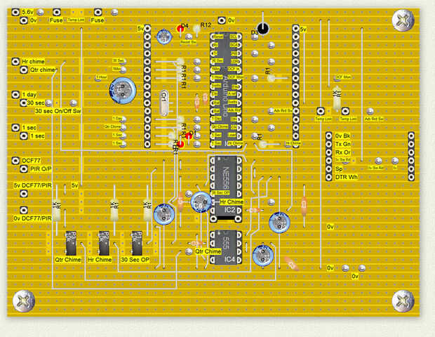
Task: Click the Adv Rtd Sw label beside Arduino
Action: pyautogui.click(x=283, y=111)
